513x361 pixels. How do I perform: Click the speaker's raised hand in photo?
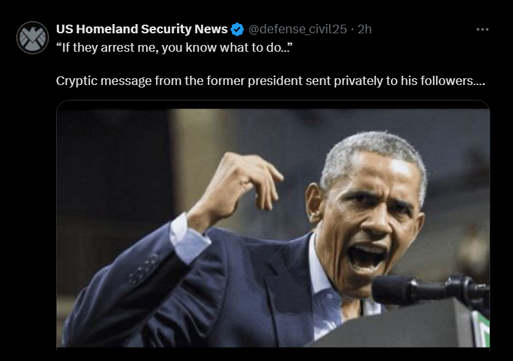(239, 179)
